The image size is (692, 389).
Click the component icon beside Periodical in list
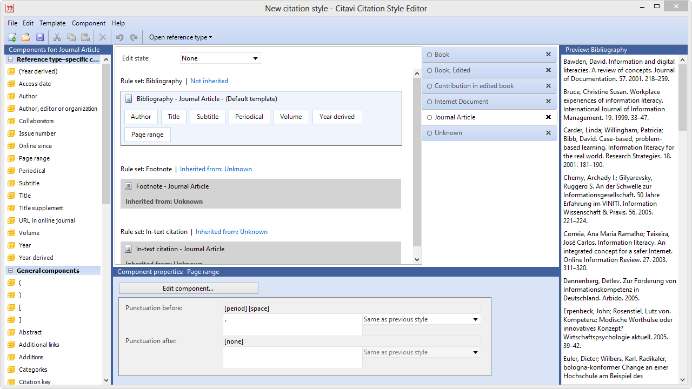pos(11,171)
